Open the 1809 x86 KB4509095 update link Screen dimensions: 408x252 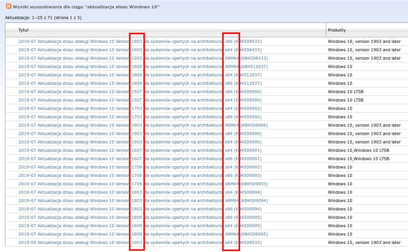[140, 217]
